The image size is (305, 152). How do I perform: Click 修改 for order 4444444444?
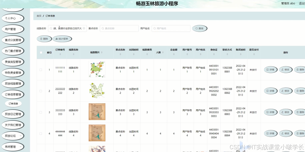(285, 134)
